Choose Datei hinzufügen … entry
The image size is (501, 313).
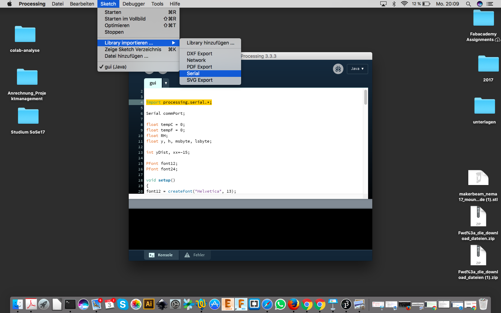click(x=138, y=56)
